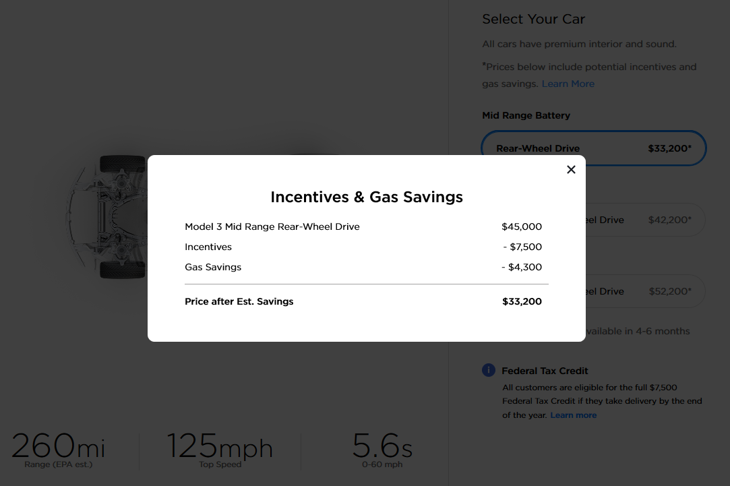Choose the $42,200 drive option

tap(645, 220)
